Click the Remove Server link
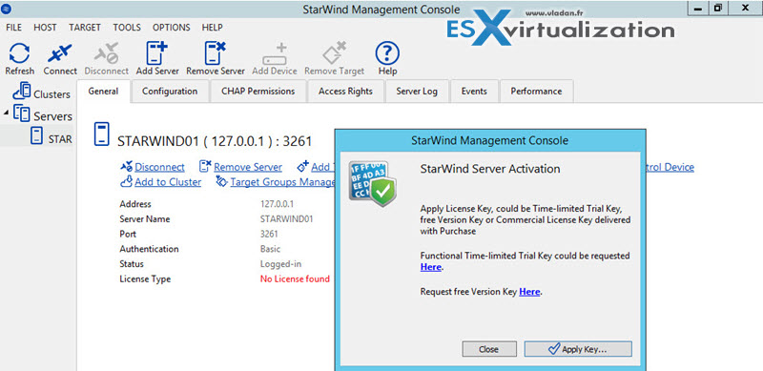The width and height of the screenshot is (763, 371). pyautogui.click(x=248, y=167)
